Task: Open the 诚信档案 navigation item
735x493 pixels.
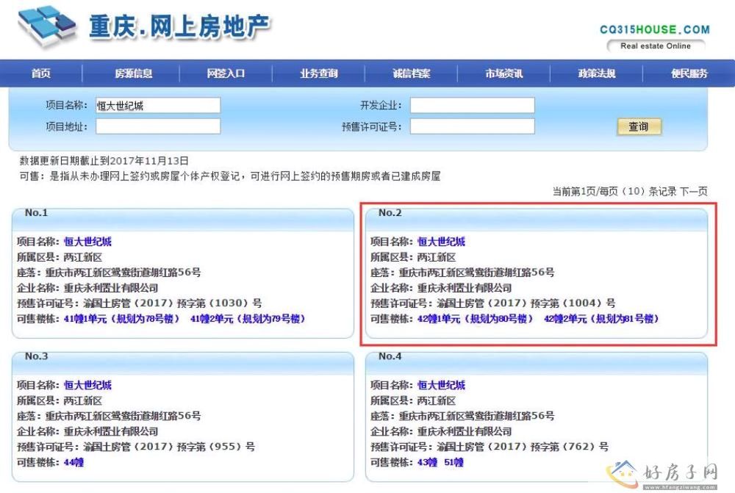Action: (x=411, y=73)
